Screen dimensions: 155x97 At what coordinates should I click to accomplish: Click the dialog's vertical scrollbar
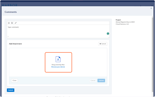152,55
